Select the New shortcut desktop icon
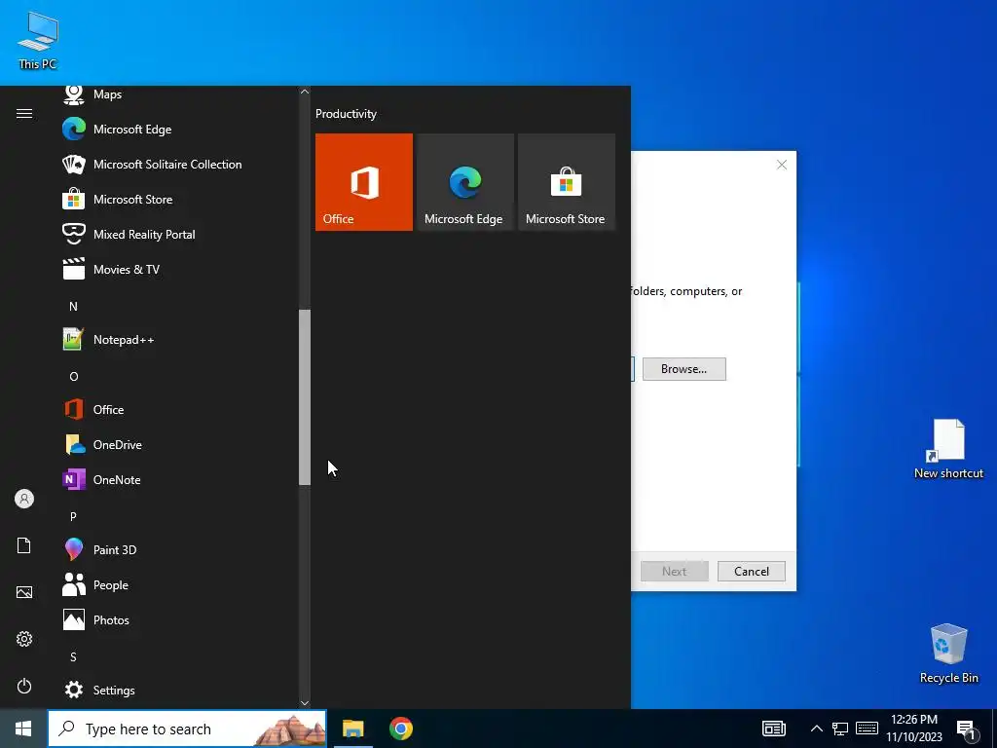Viewport: 997px width, 748px height. coord(948,449)
